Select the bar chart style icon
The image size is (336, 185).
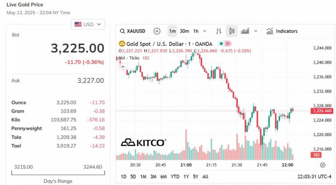(x=219, y=31)
